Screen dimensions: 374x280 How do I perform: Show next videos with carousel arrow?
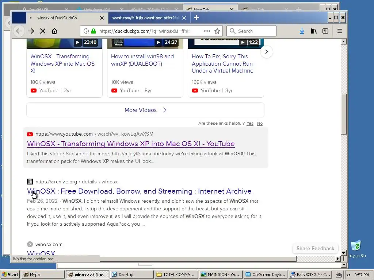(x=266, y=52)
